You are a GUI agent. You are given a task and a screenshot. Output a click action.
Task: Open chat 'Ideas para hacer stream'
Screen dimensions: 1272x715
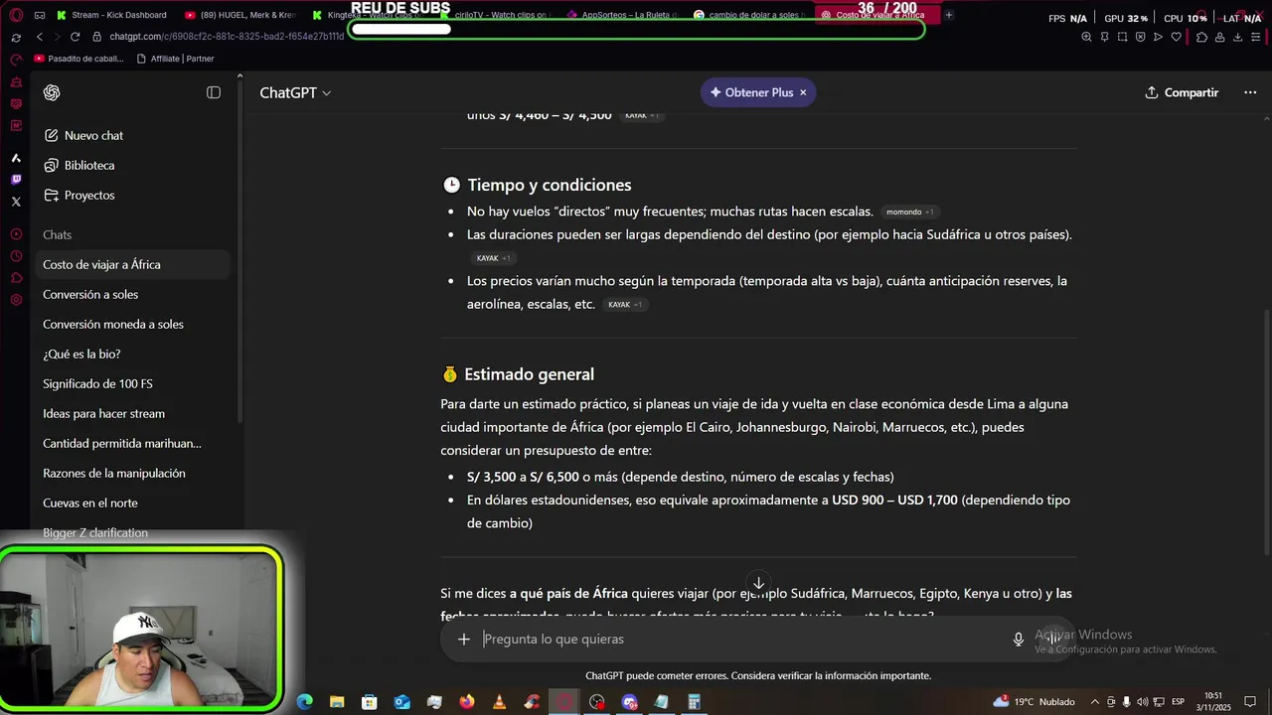133,413
